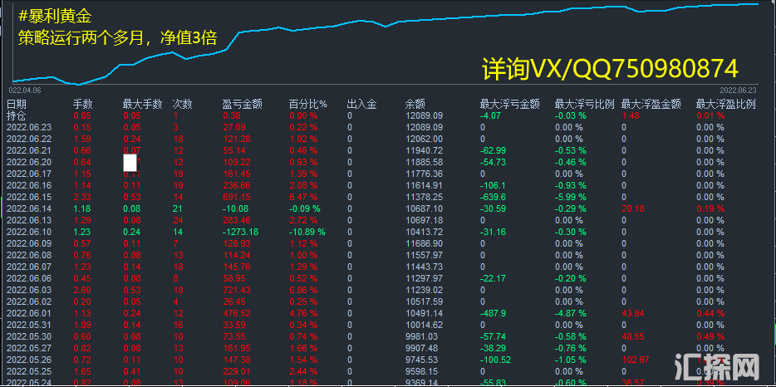Viewport: 776px width, 387px height.
Task: Select the 最大手数 column header
Action: coord(142,104)
